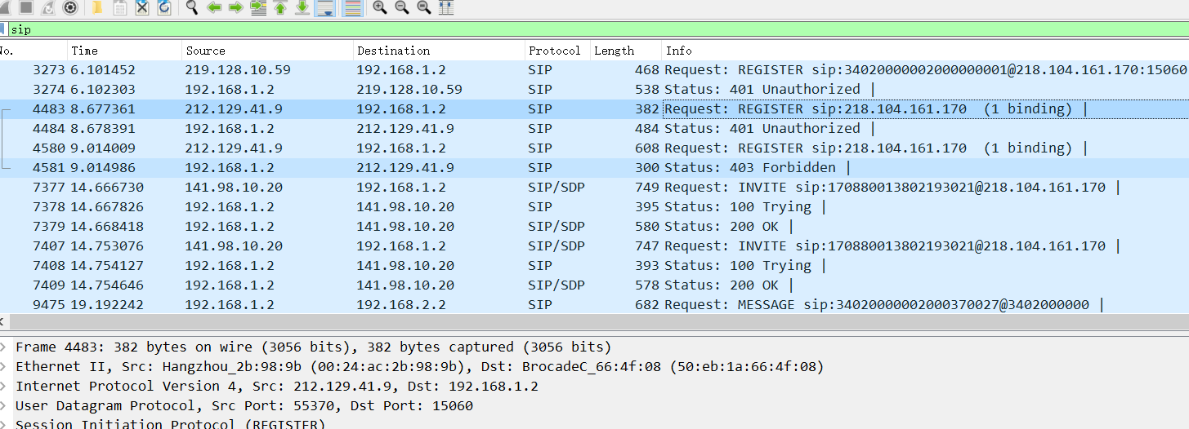
Task: Go to specified packet icon
Action: point(258,7)
